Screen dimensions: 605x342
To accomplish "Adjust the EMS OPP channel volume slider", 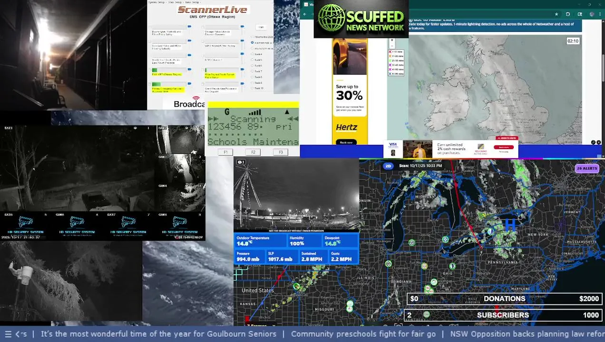I will 189,69.
